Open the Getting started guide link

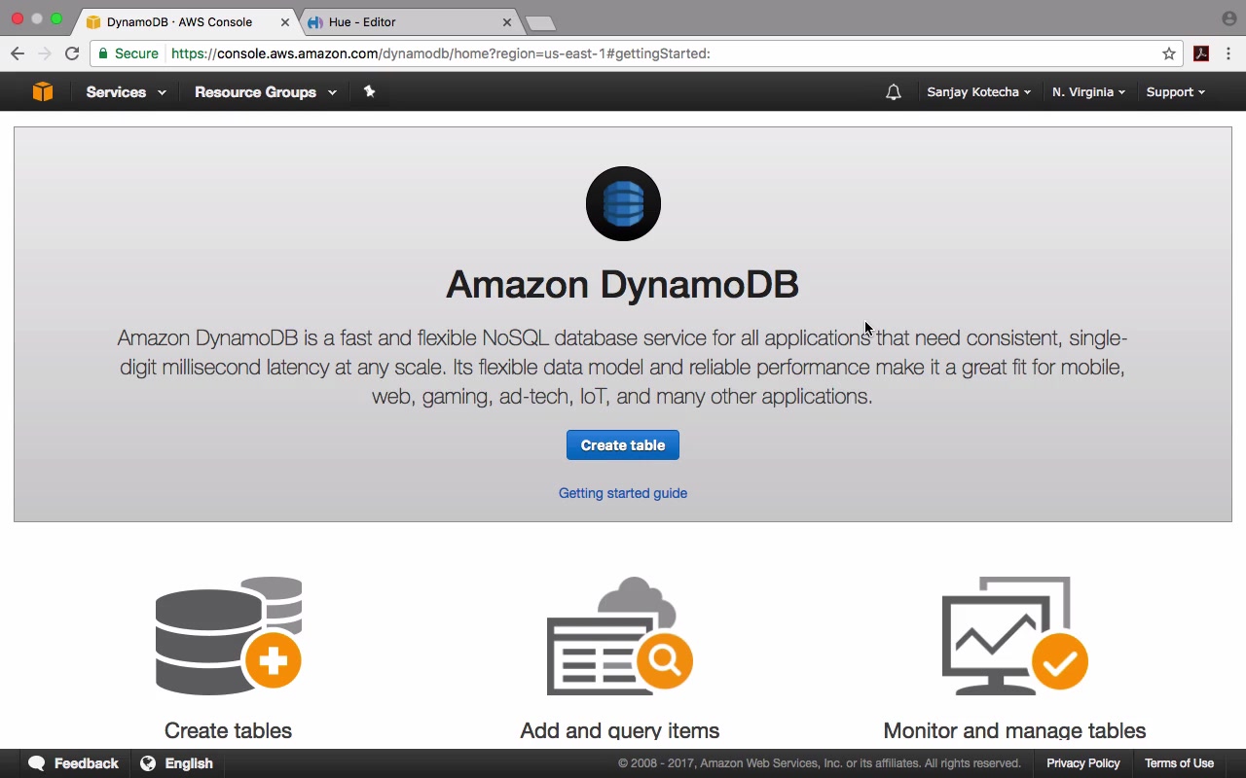pos(623,493)
